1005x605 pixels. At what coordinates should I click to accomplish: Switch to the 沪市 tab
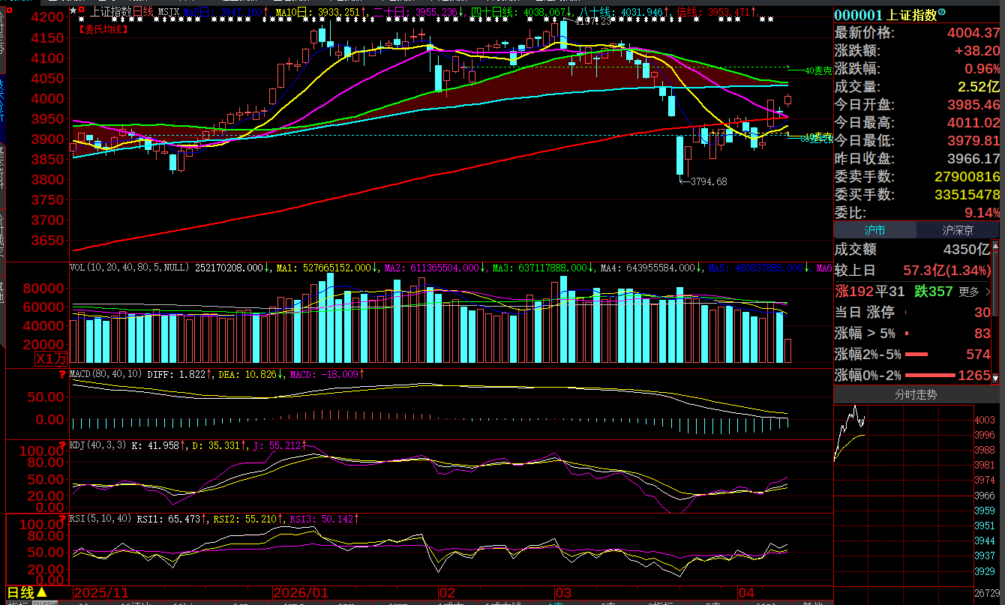874,231
